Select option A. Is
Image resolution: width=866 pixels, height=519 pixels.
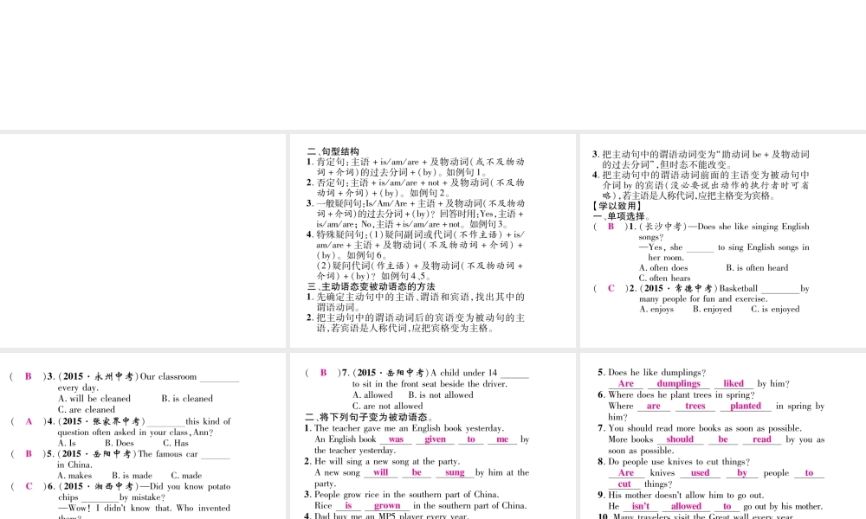[x=67, y=443]
